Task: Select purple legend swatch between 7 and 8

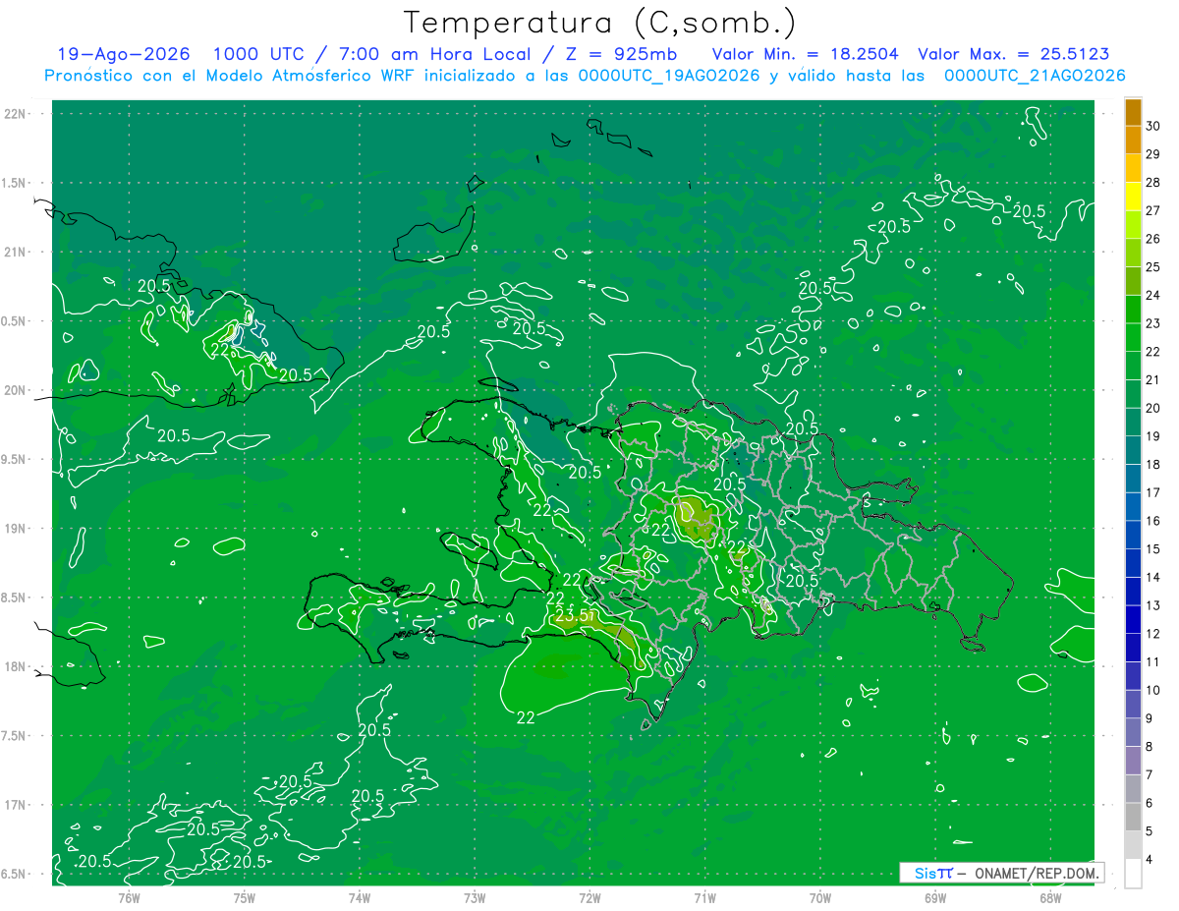Action: [1133, 761]
